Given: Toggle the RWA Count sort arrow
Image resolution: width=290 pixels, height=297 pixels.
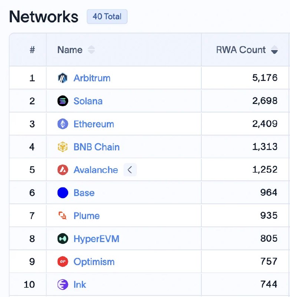Looking at the screenshot, I should click(274, 50).
